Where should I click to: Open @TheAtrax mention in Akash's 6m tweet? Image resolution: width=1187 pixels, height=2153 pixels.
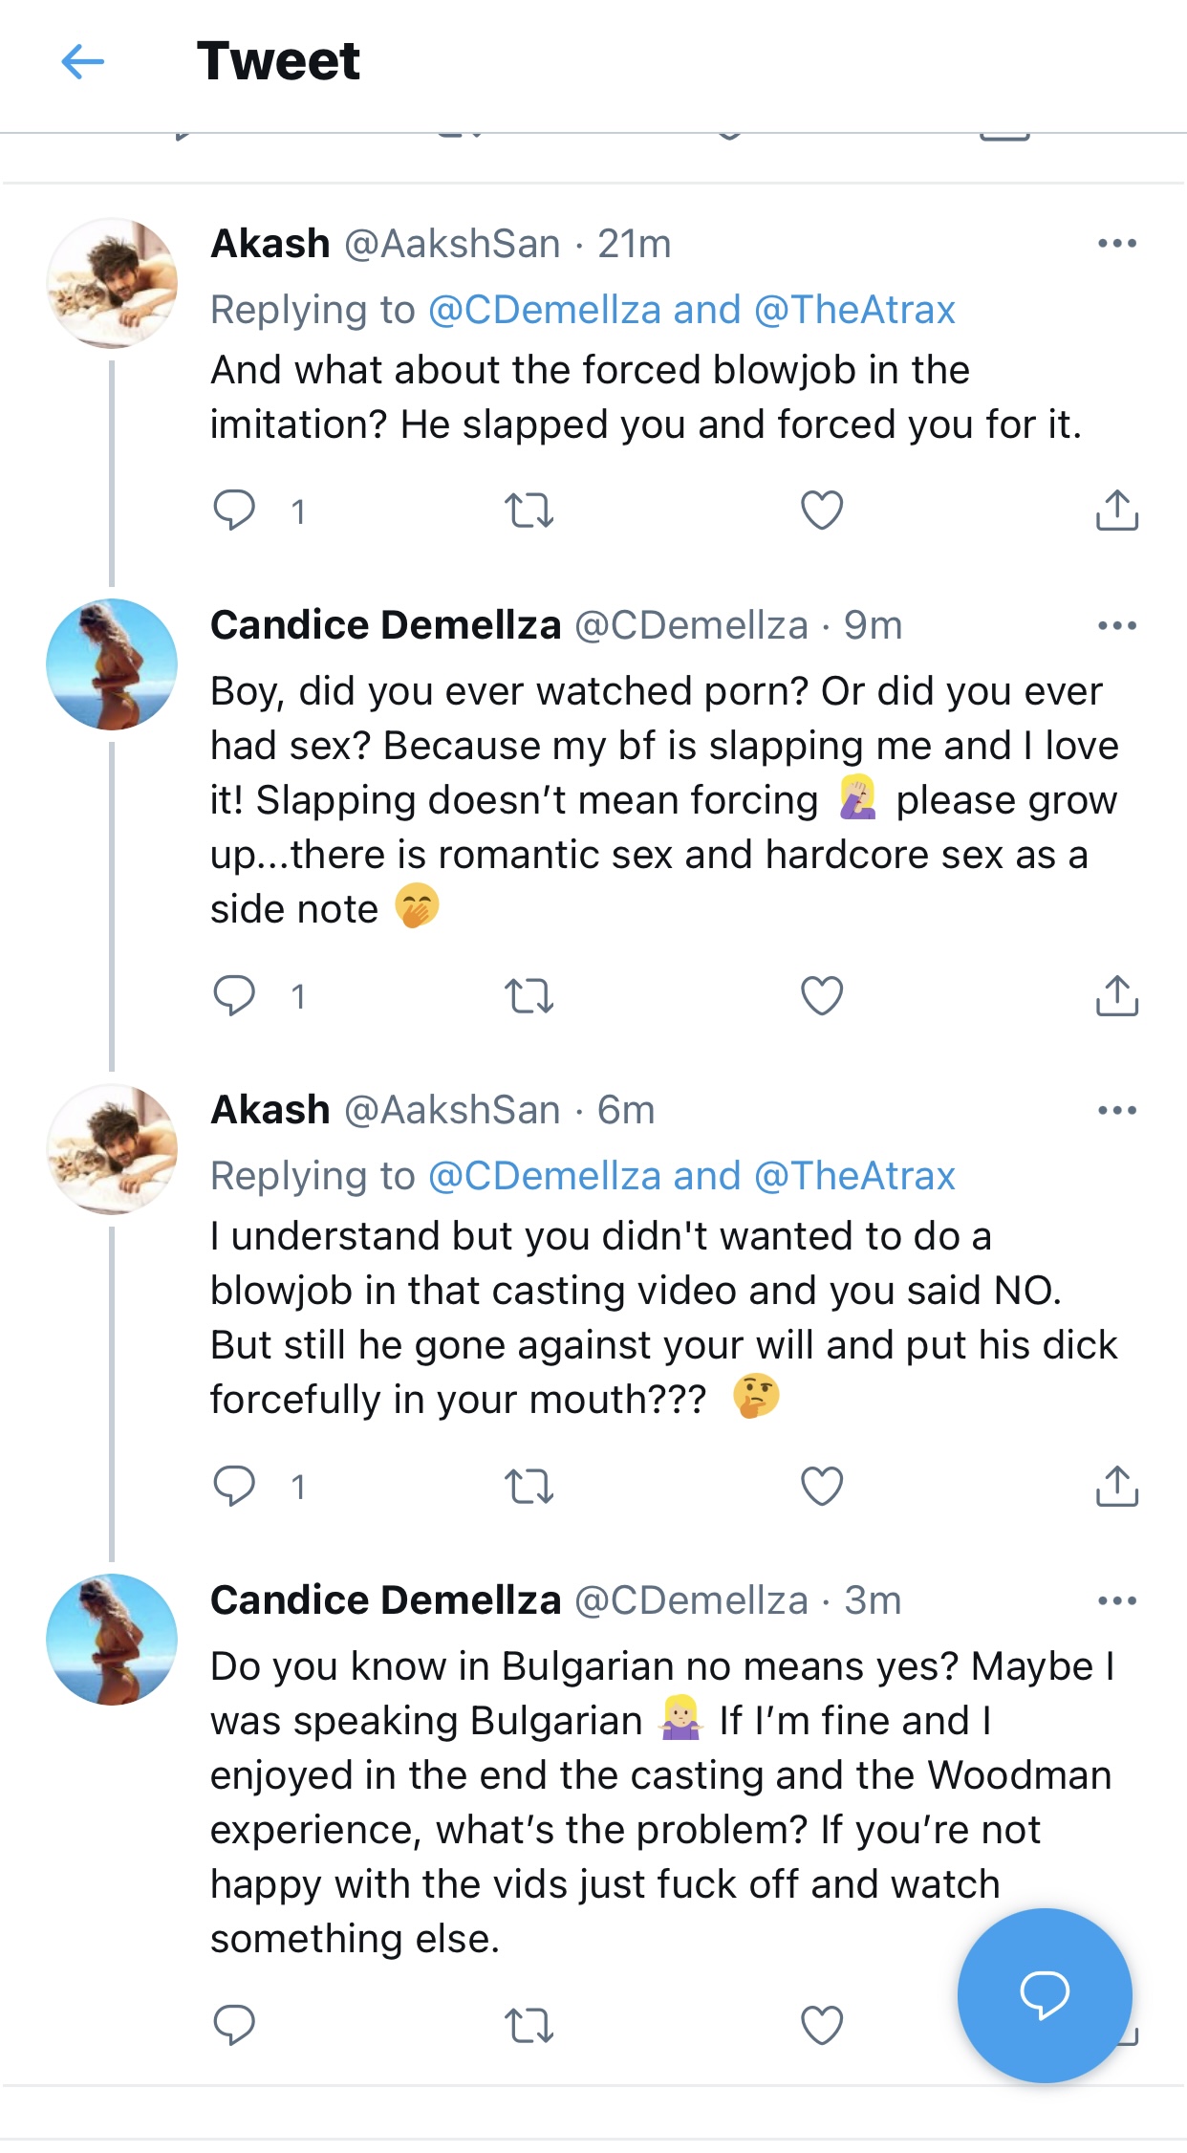[x=854, y=1176]
